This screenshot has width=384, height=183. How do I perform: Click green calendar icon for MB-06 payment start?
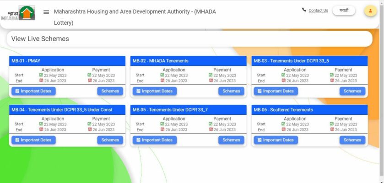tap(331, 124)
